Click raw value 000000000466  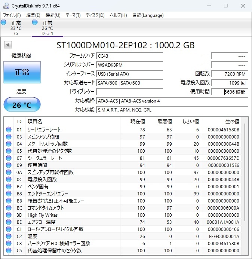click(224, 229)
